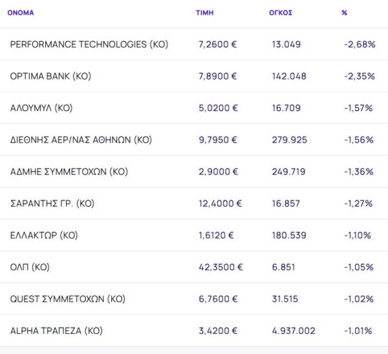The width and height of the screenshot is (388, 354).
Task: Select the ΑΛΟΥΜΥΛ (ΚΟ) row name
Action: pos(41,108)
